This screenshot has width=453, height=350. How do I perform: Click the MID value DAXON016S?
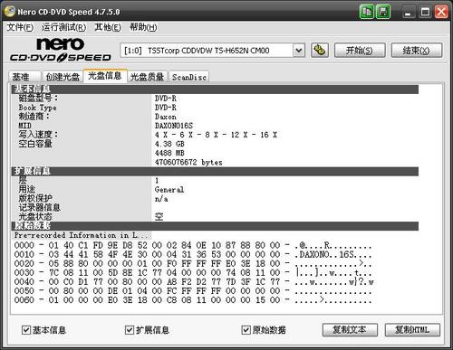point(174,126)
